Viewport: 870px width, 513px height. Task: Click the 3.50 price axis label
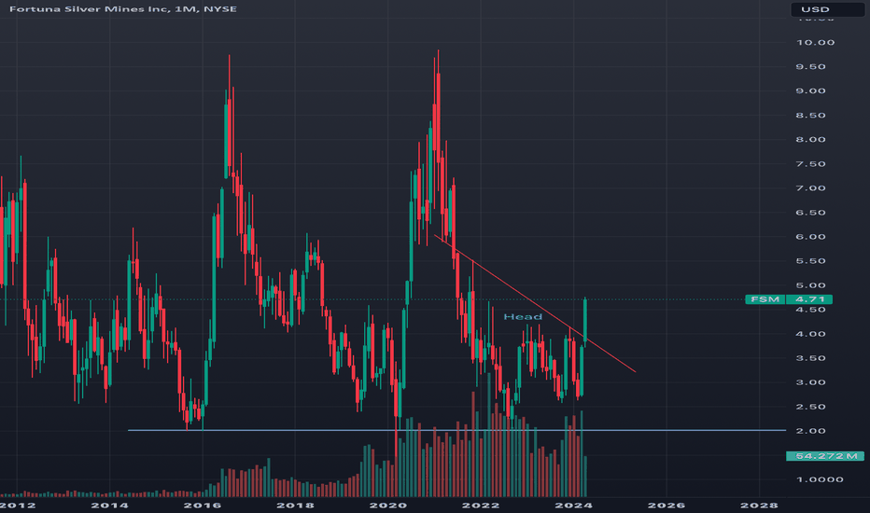pyautogui.click(x=810, y=358)
